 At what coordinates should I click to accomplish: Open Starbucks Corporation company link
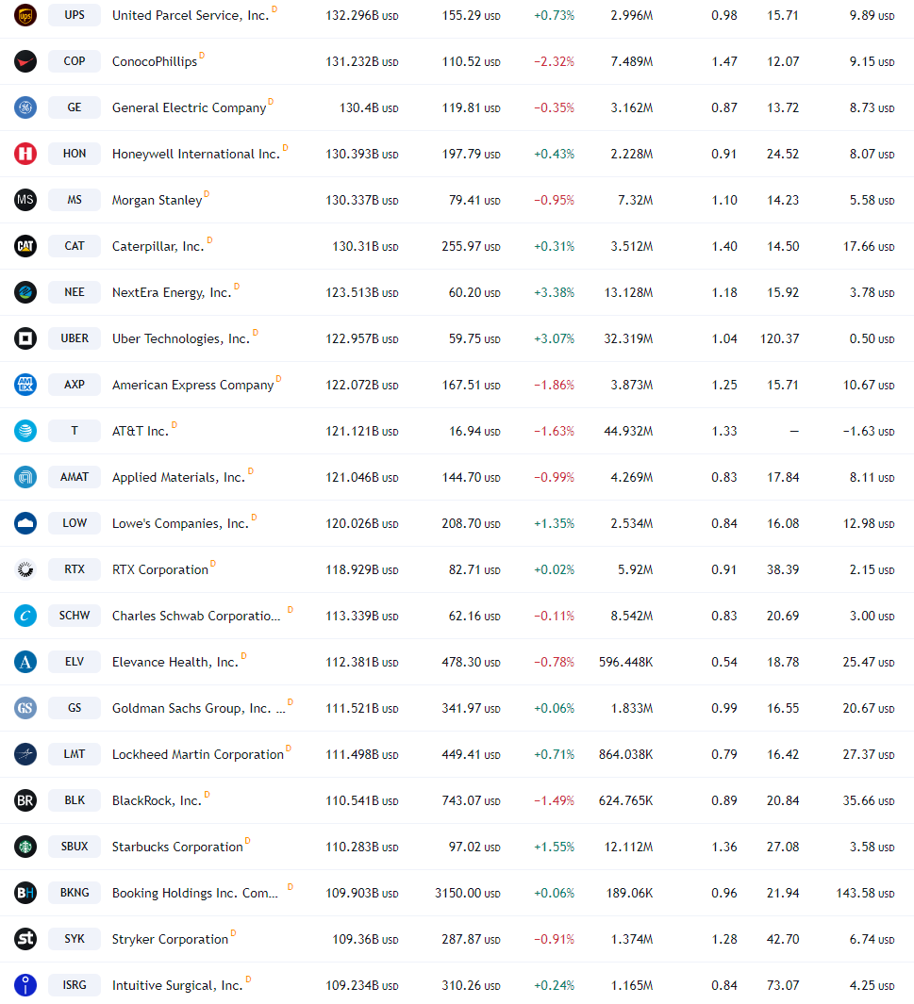[177, 847]
